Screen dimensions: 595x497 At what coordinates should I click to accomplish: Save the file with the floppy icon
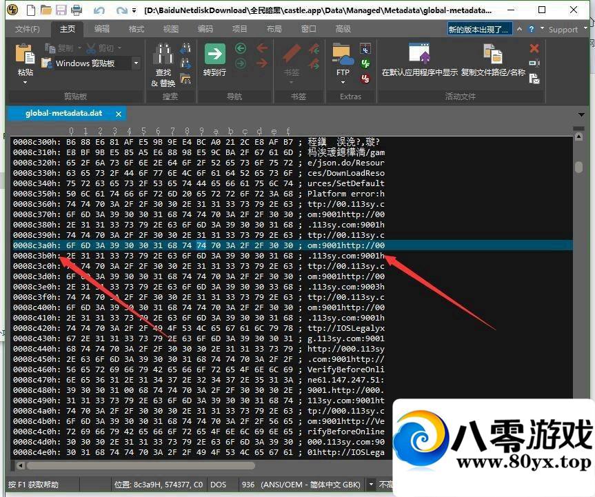[61, 10]
